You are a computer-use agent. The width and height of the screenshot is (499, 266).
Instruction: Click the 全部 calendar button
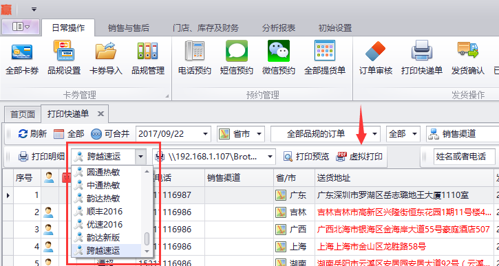[69, 134]
